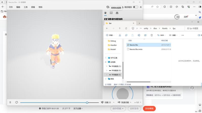Open the 3D library cube icon in 3D Viewer

click(108, 7)
